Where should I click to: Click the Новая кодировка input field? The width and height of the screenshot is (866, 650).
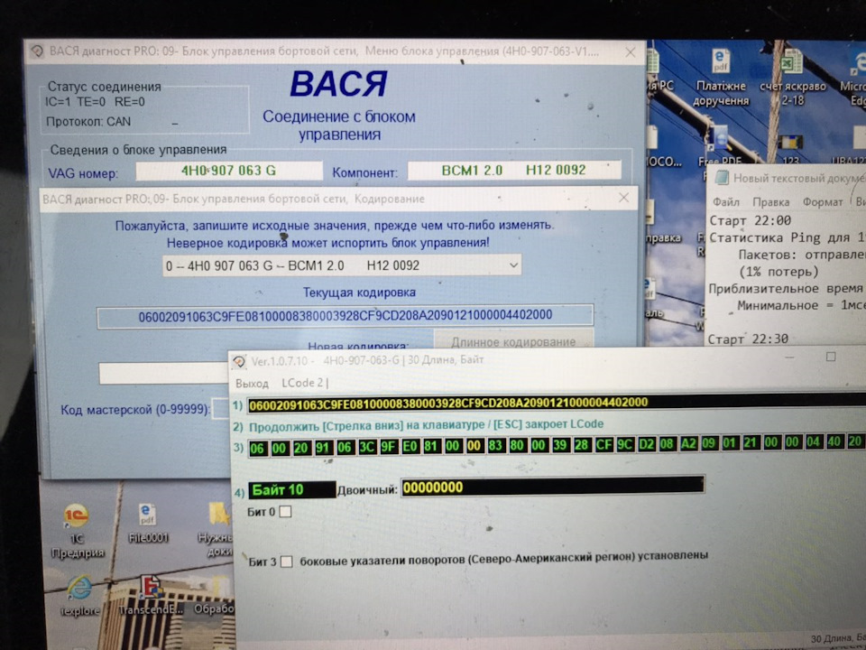coord(164,373)
